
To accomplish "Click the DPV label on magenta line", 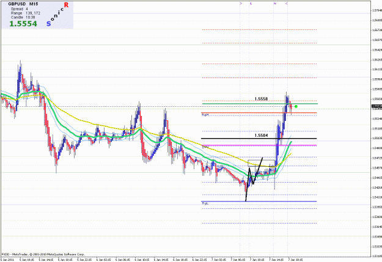I will 205,147.
